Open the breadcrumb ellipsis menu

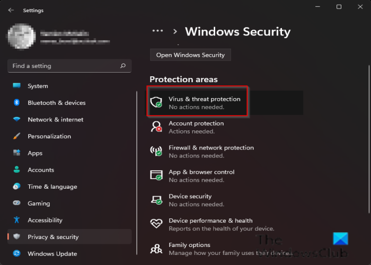[157, 31]
